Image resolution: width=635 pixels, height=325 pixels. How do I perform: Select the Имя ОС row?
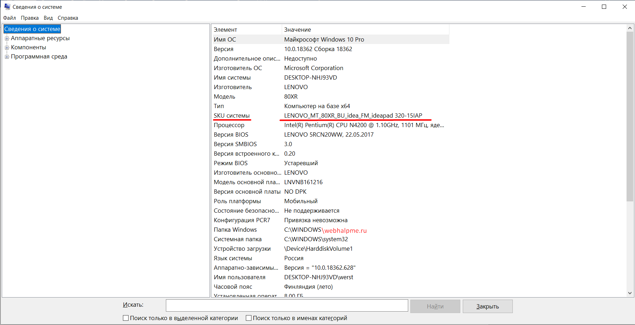(x=330, y=39)
